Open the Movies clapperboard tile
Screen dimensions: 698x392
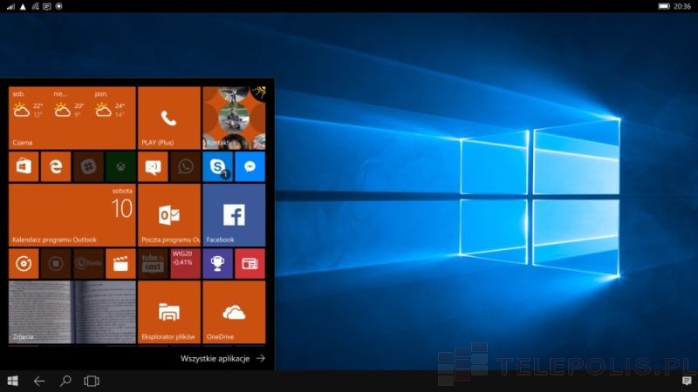pyautogui.click(x=120, y=264)
